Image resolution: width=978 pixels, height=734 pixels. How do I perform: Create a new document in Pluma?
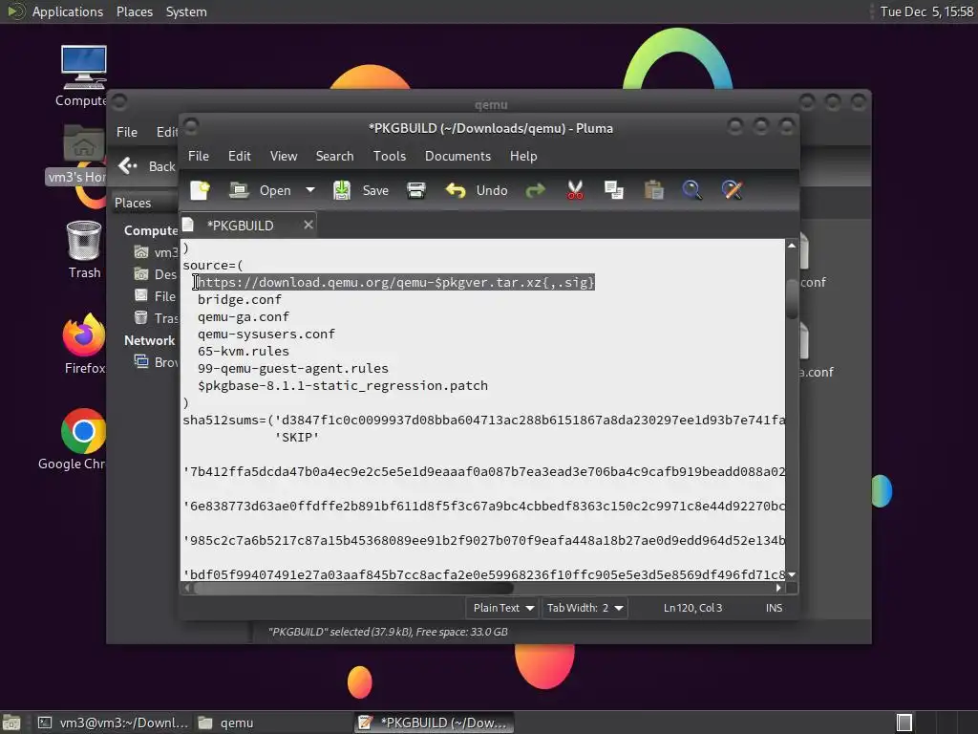point(200,190)
